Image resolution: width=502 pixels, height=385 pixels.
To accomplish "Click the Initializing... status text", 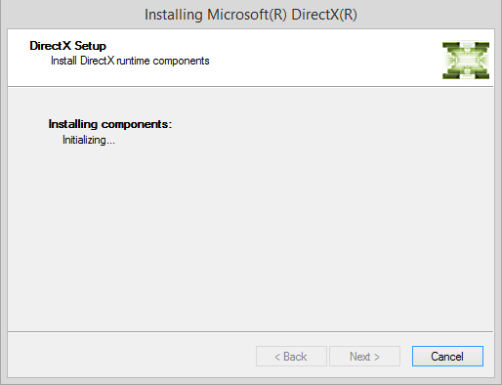I will point(89,140).
